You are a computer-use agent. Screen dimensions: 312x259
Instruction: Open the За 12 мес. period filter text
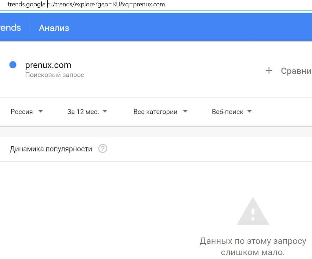(x=83, y=112)
